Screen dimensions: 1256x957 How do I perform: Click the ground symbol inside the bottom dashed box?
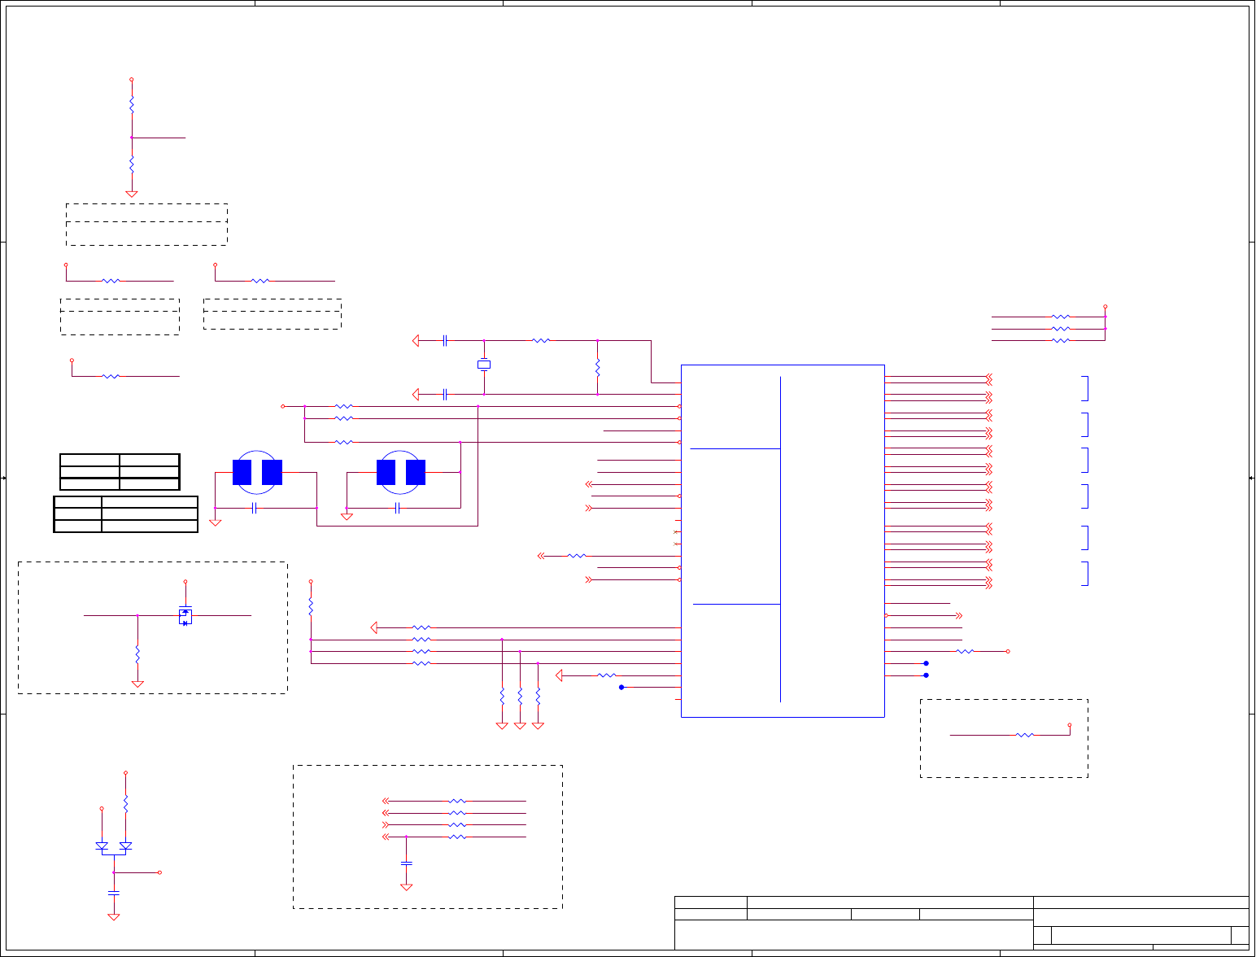[407, 887]
